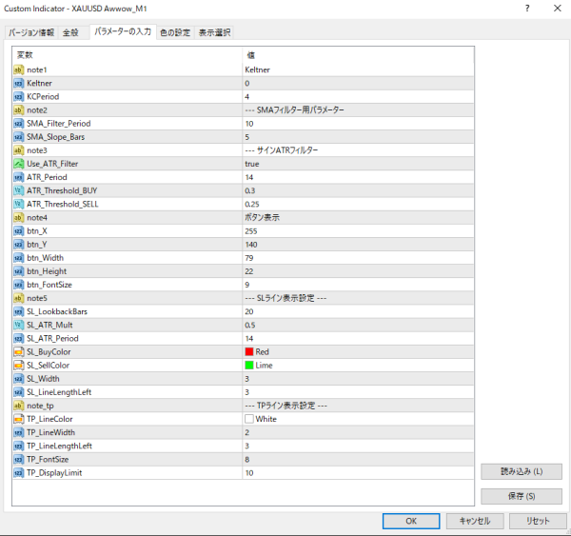Click the boolean icon beside Use_ATR_Filter
The image size is (571, 536).
click(x=18, y=164)
